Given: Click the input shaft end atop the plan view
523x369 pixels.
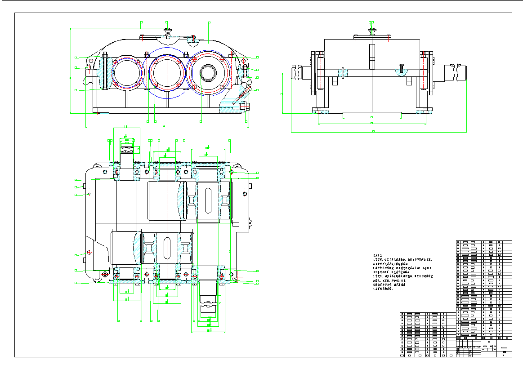Looking at the screenshot, I should coord(127,146).
